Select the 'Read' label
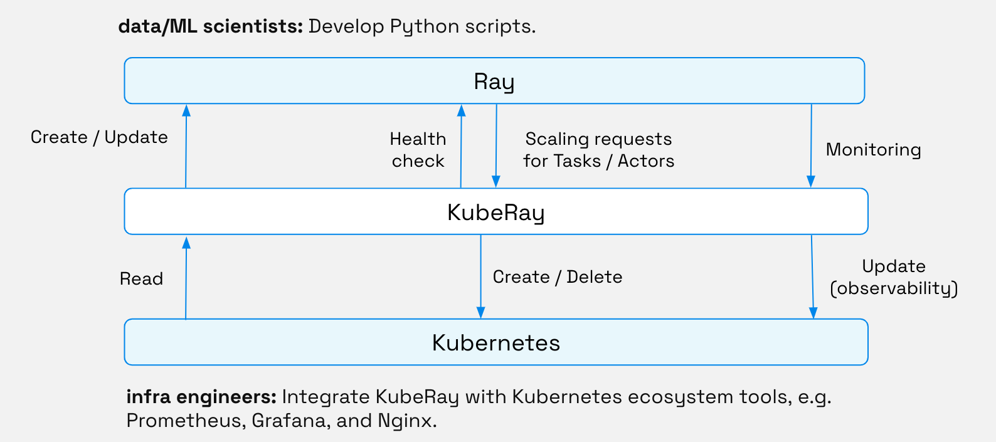The image size is (996, 442). click(141, 279)
